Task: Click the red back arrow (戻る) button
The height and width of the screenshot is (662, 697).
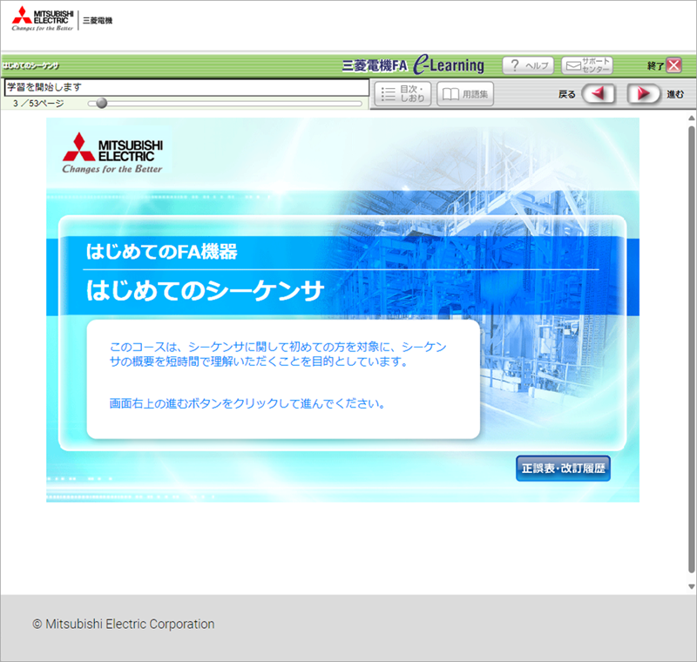Action: pyautogui.click(x=599, y=93)
